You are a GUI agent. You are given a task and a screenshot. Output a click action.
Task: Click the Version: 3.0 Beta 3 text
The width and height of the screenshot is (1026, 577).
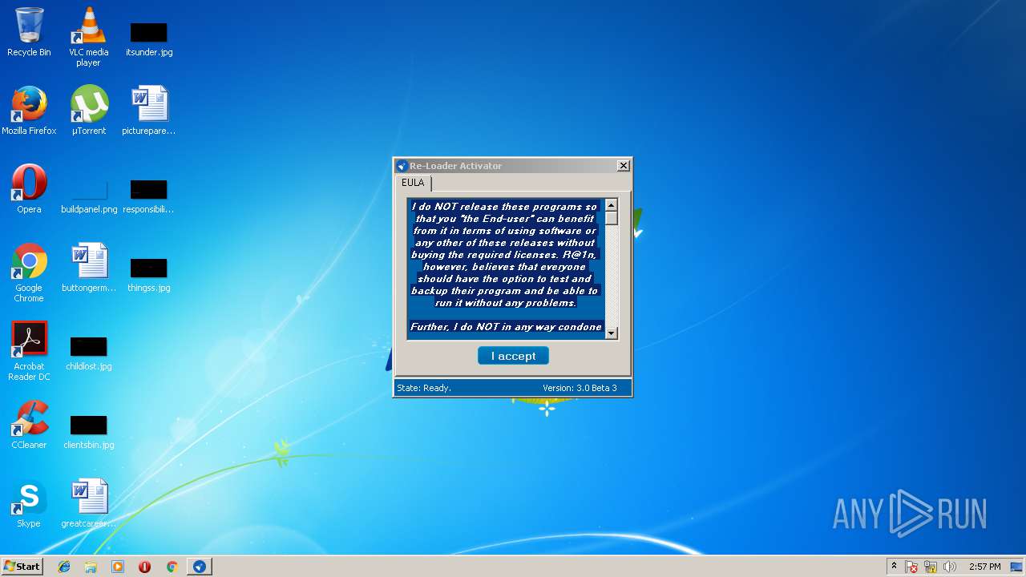click(580, 388)
